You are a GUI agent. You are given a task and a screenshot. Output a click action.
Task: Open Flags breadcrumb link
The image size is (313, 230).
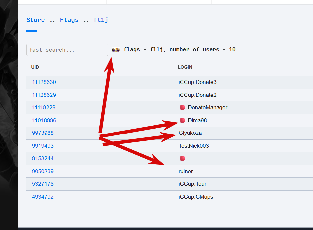[69, 20]
